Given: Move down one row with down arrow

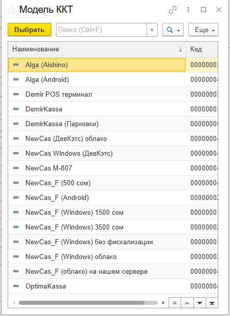Looking at the screenshot, I should point(199,303).
